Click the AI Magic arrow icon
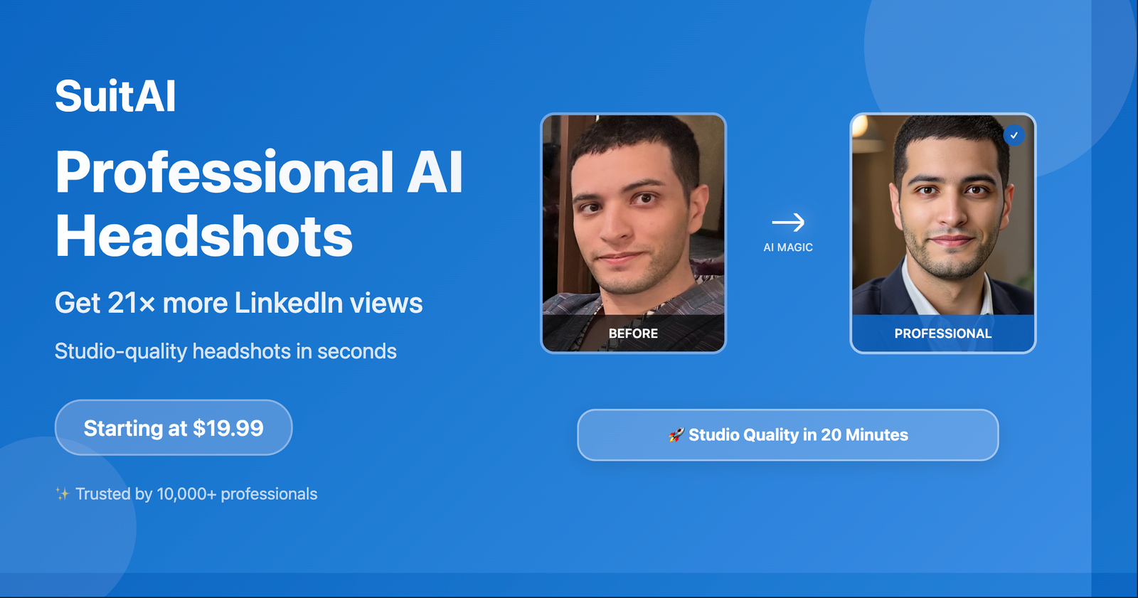The image size is (1138, 598). coord(788,223)
